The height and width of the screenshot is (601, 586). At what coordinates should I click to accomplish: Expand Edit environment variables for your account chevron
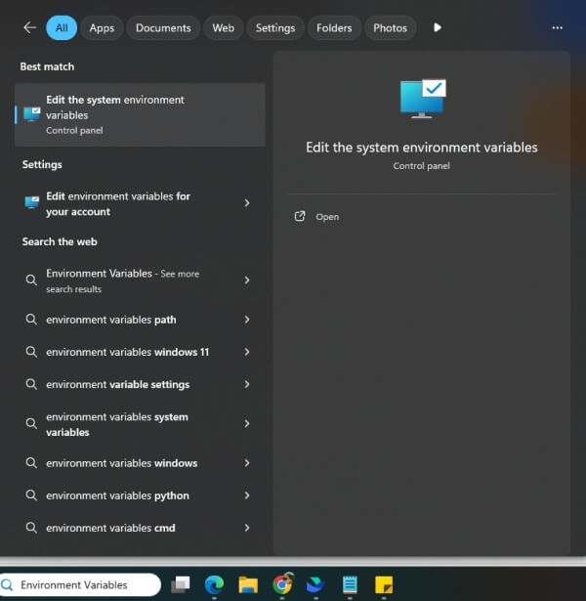tap(247, 202)
